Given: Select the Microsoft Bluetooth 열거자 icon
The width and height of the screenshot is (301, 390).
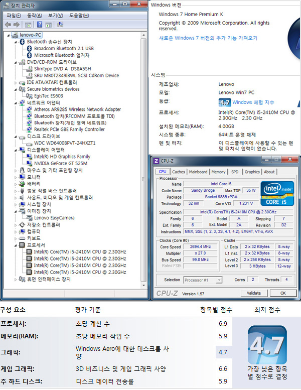Looking at the screenshot, I should coord(29,55).
